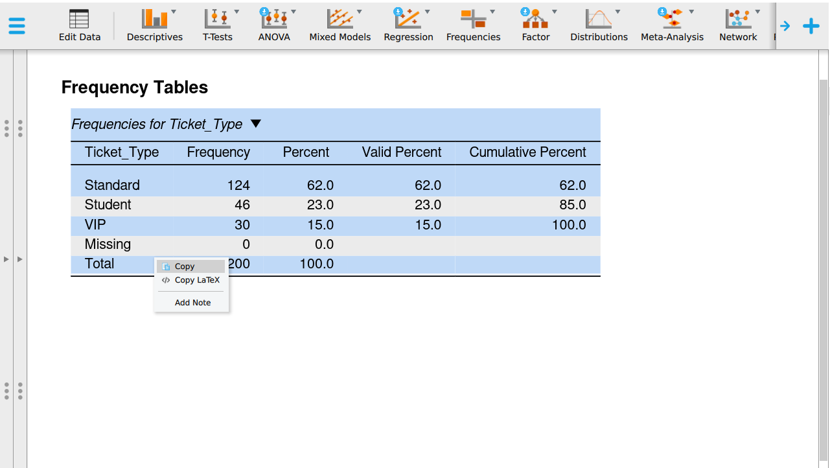Expand the Frequencies for Ticket_Type table menu

pyautogui.click(x=256, y=124)
